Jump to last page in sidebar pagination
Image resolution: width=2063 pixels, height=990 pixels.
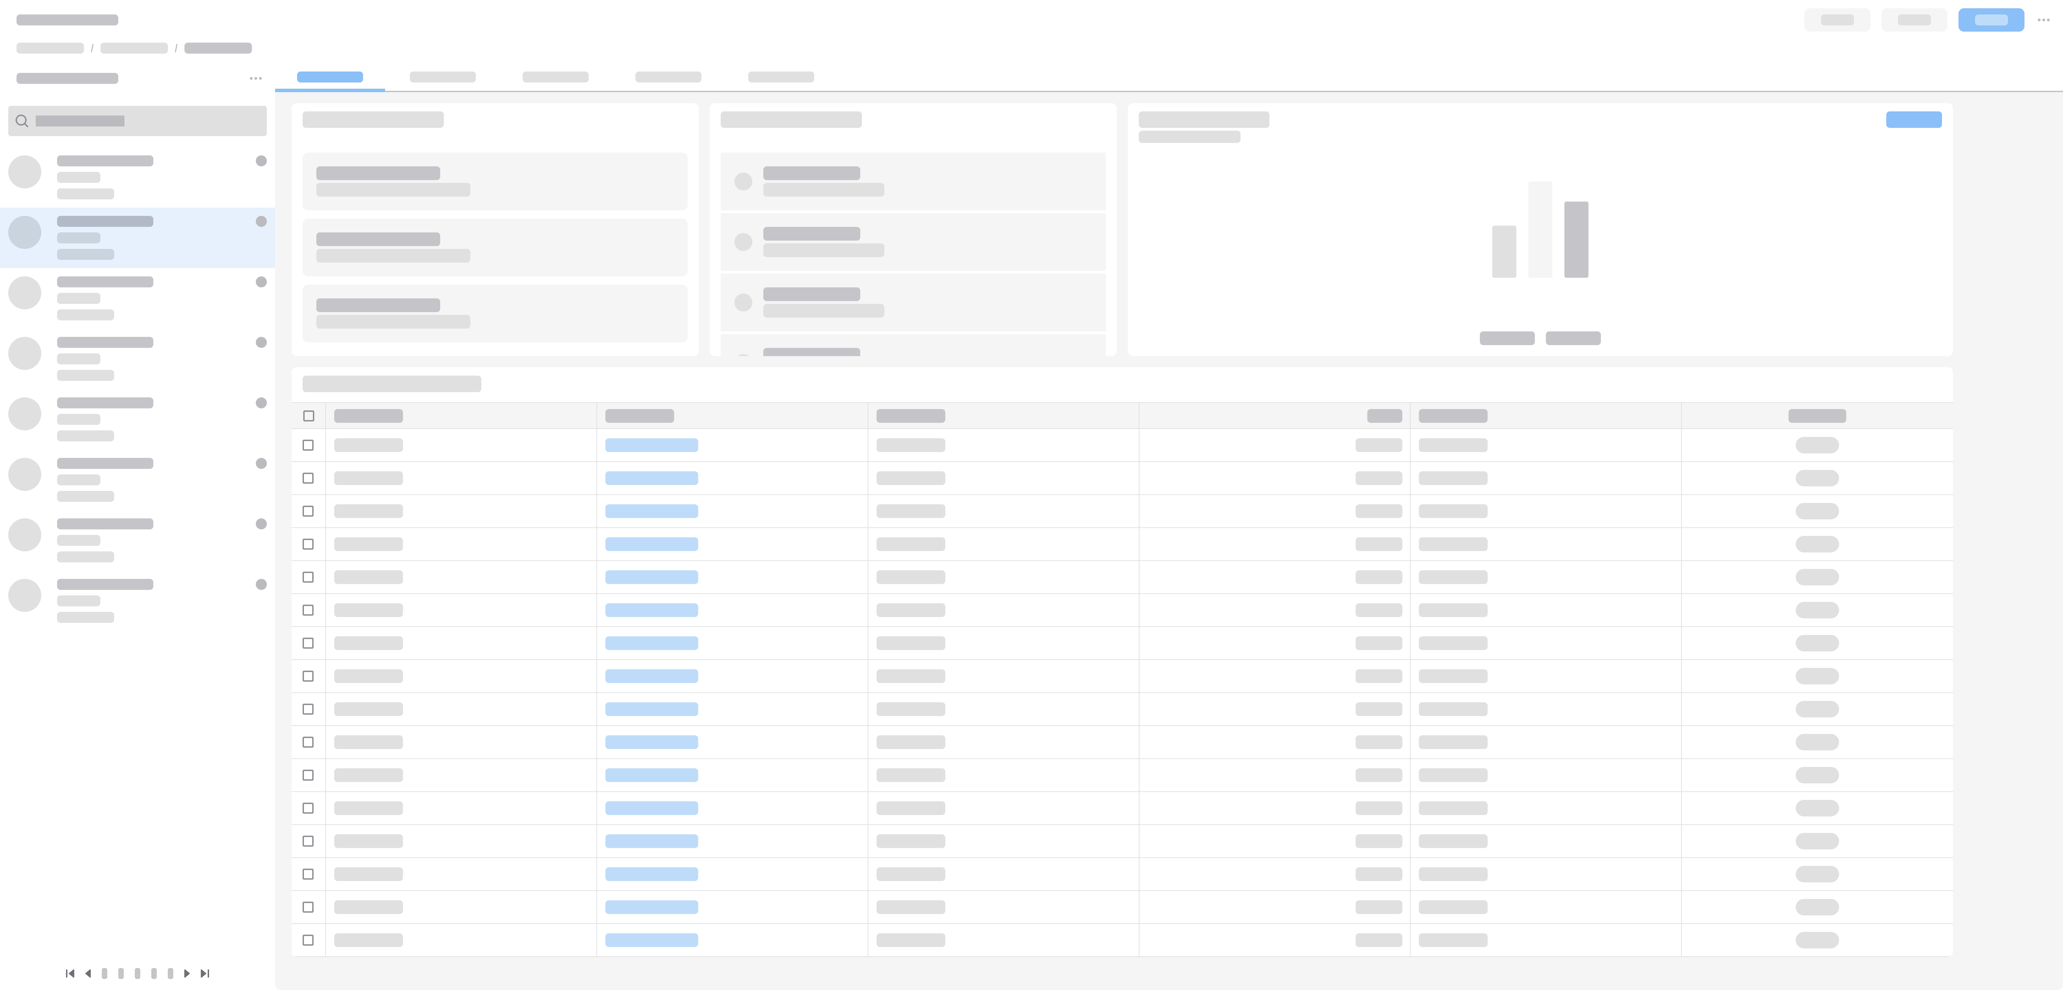click(205, 973)
